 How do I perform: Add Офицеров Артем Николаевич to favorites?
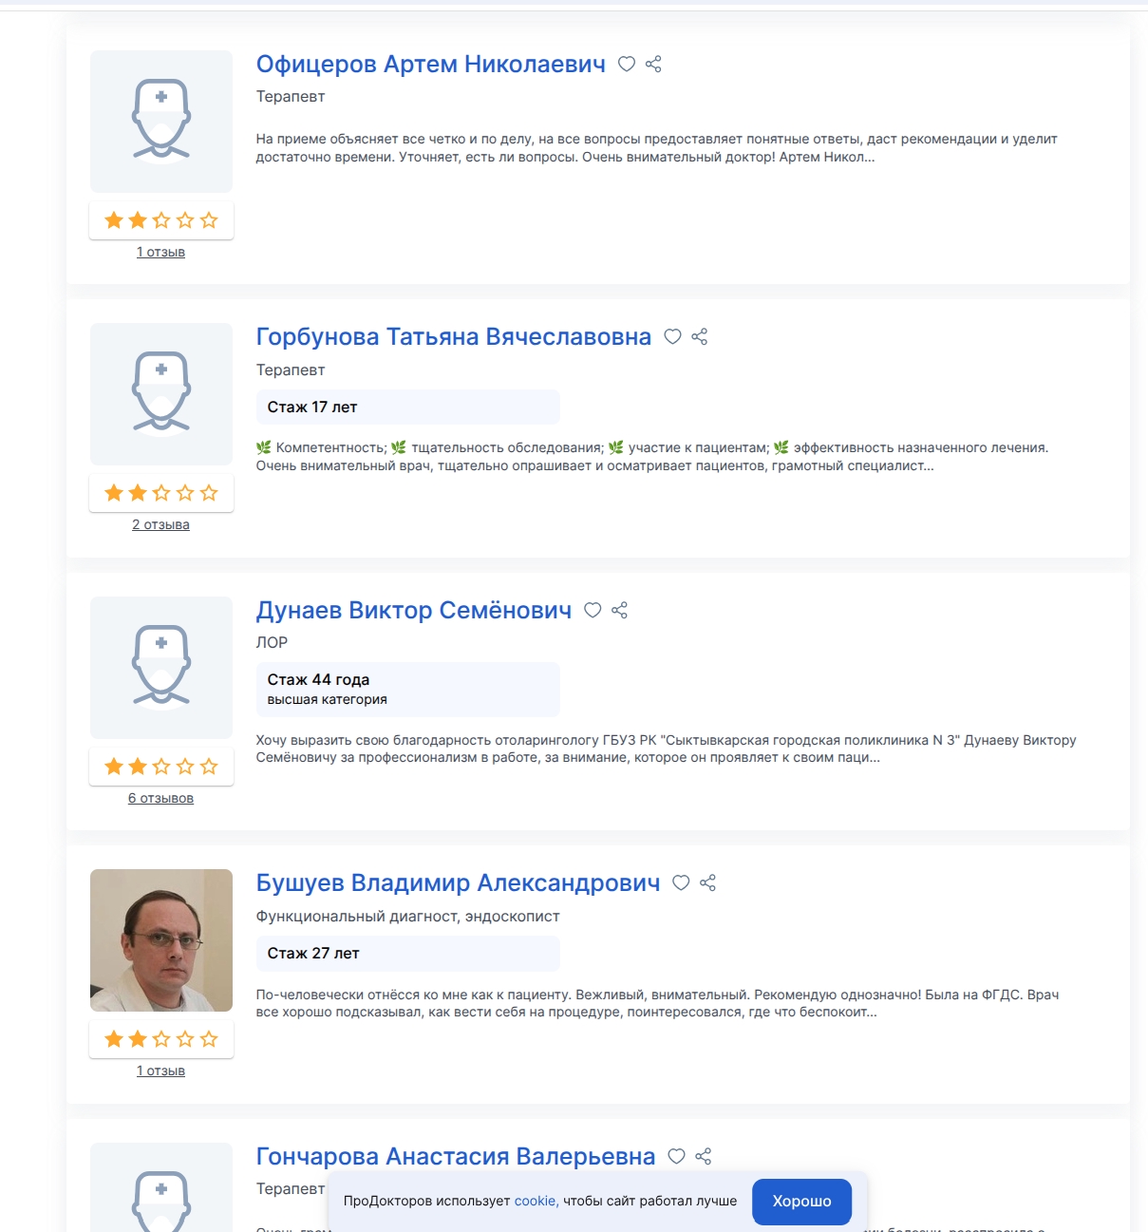tap(627, 65)
